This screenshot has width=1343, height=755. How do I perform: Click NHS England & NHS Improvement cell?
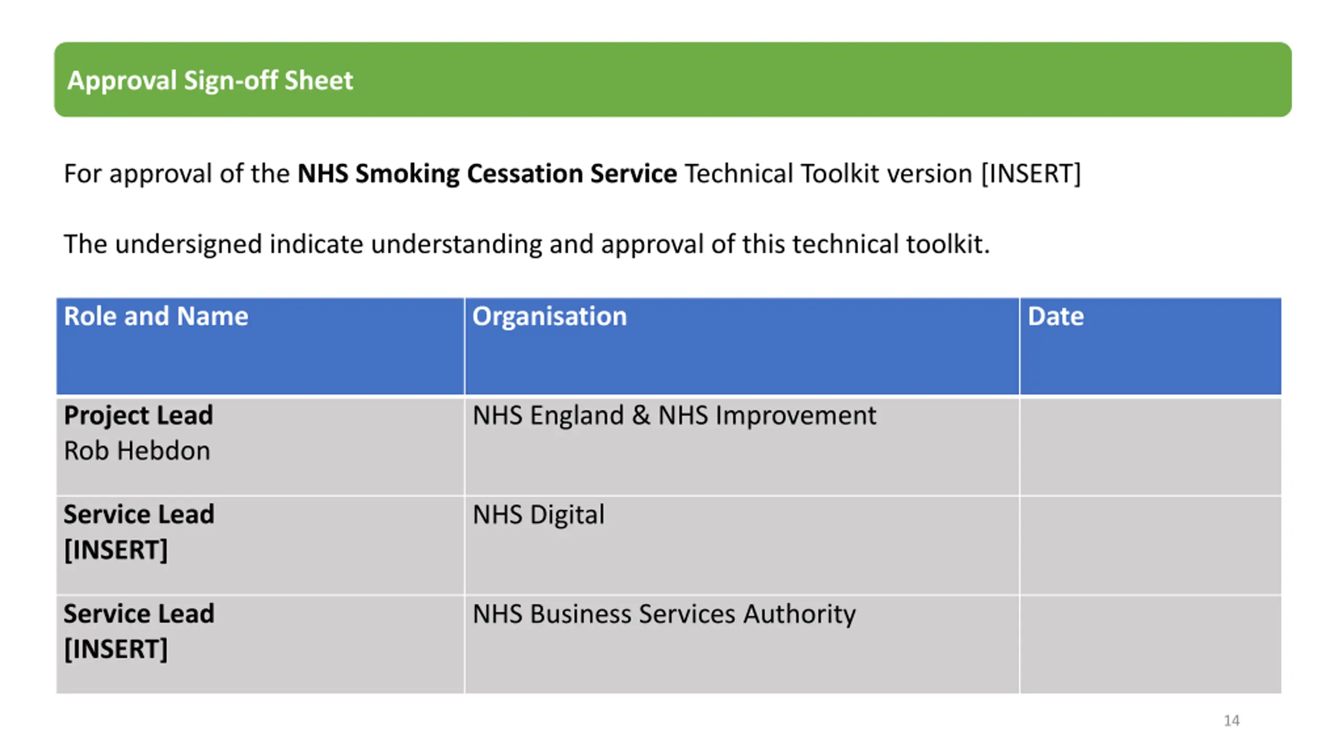click(x=742, y=446)
